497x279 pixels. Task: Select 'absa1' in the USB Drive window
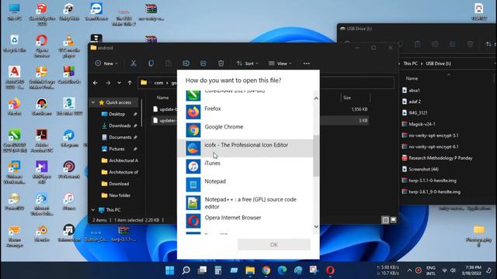point(414,90)
